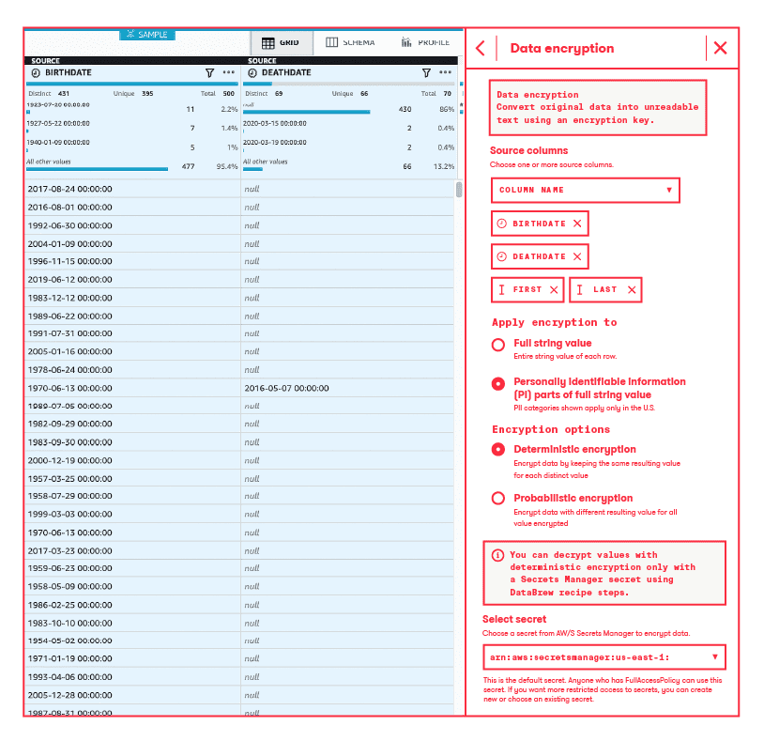Select Deterministic encryption radio option

click(498, 450)
